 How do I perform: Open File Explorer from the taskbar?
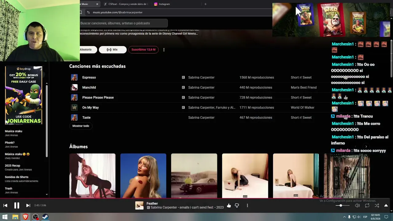point(15,217)
